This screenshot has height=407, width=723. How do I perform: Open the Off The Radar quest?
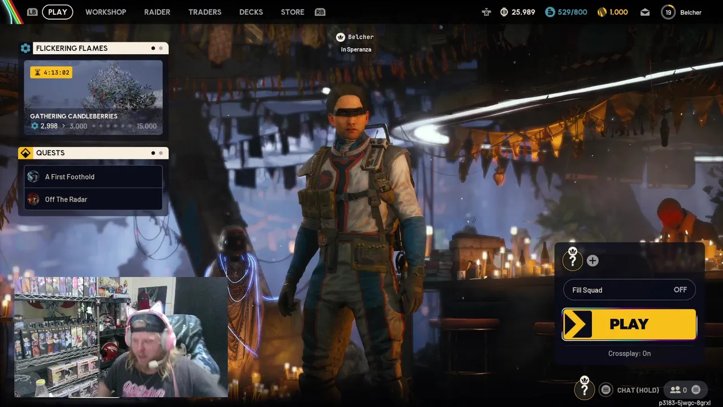[93, 199]
